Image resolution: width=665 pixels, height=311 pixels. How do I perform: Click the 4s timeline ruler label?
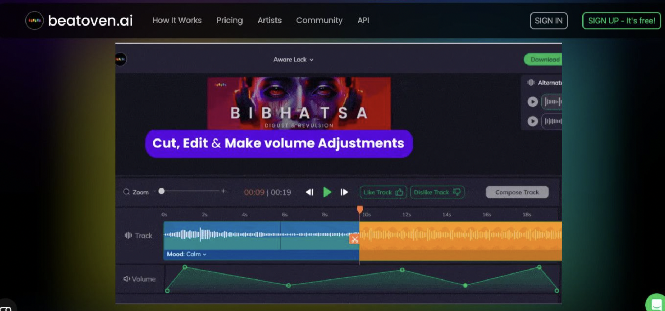[x=245, y=215]
